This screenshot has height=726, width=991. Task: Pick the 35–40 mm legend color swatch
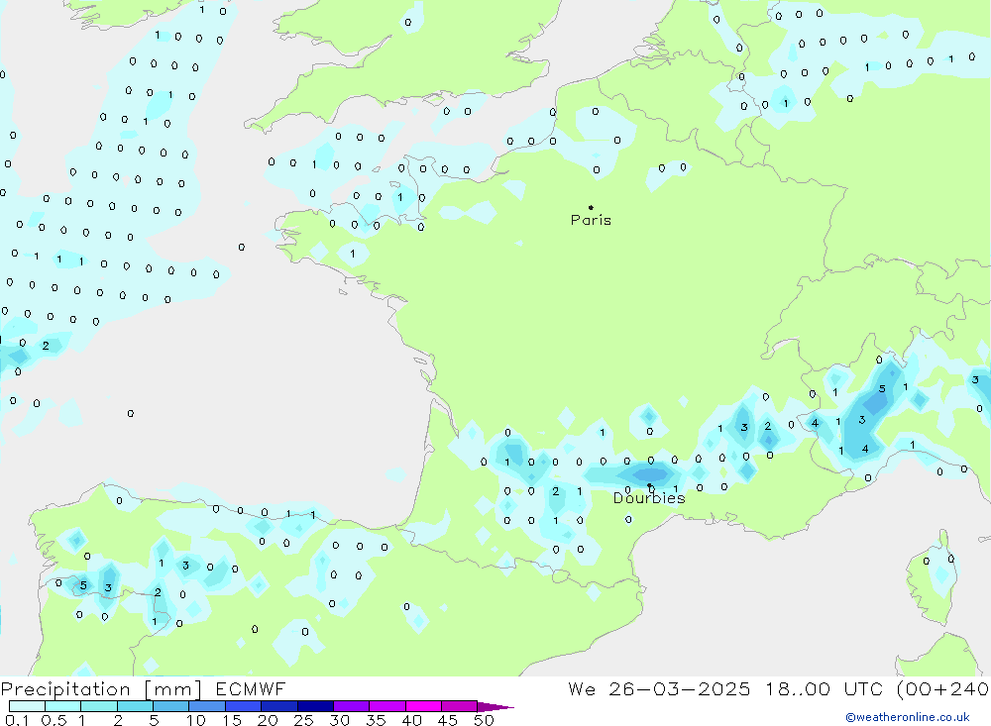point(387,706)
